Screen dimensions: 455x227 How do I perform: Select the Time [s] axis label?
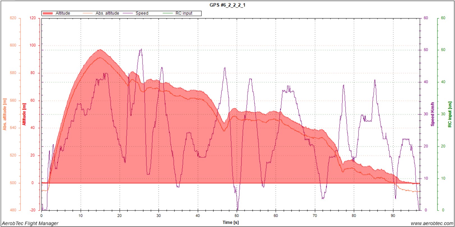[231, 223]
